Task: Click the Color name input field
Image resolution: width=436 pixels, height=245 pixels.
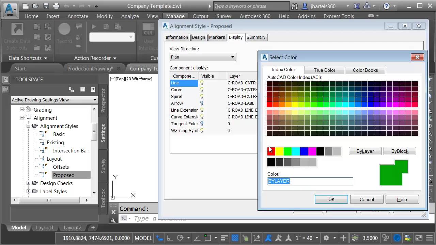Action: tap(310, 181)
